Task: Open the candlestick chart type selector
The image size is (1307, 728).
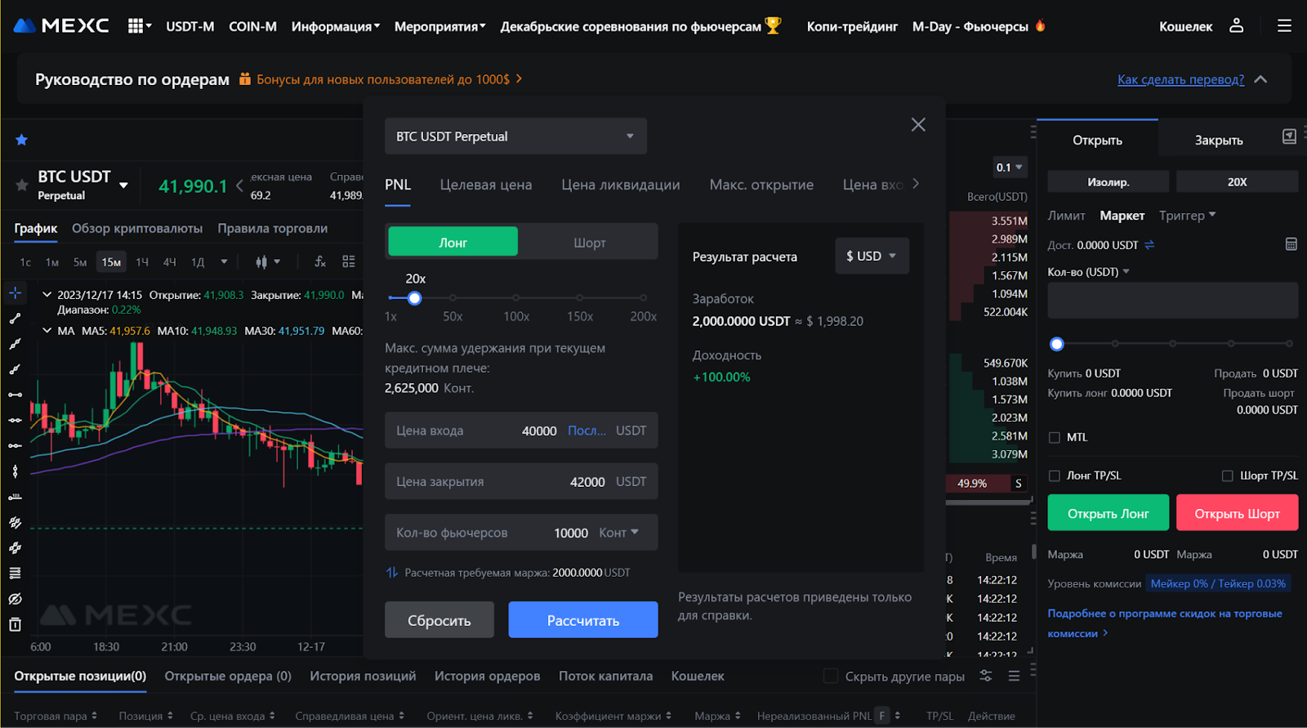Action: point(267,261)
